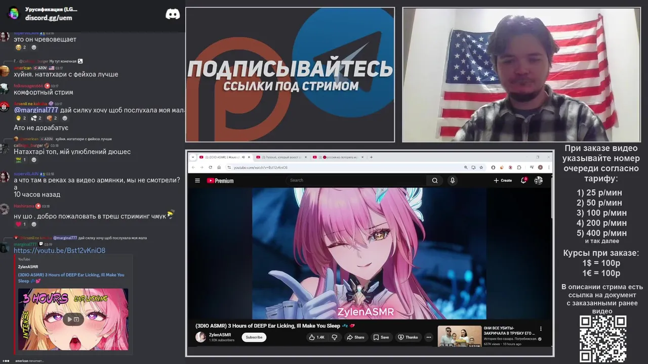Close the 'Русский, который воюет' browser tab
This screenshot has width=648, height=364.
(x=306, y=157)
